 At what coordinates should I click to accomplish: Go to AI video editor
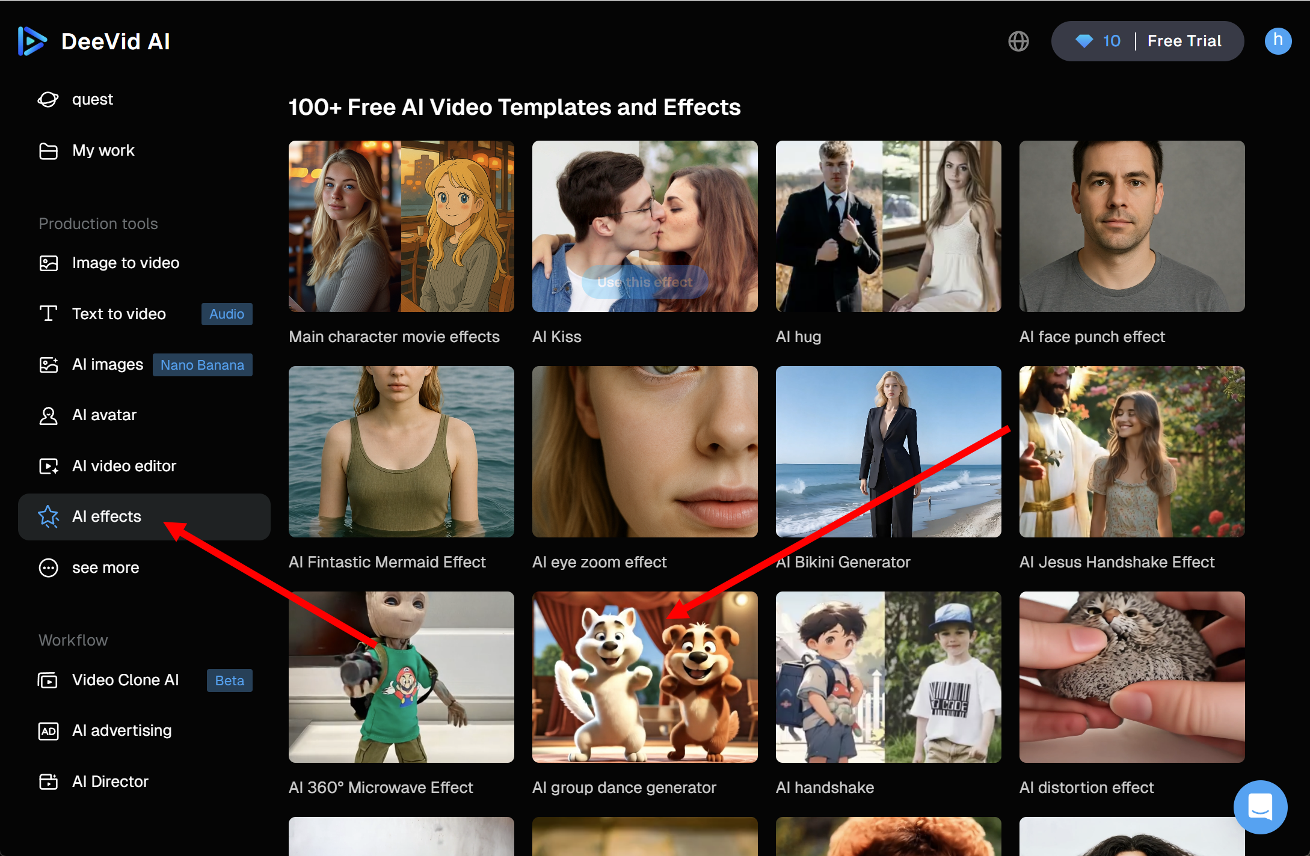point(123,466)
